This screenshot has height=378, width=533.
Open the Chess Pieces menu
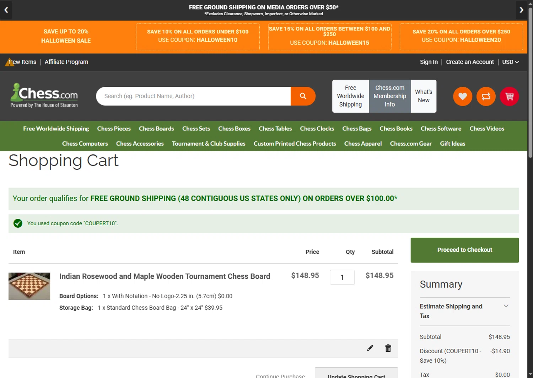click(x=114, y=129)
